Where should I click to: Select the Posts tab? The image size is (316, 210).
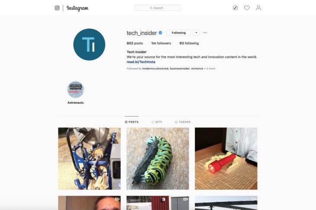click(x=132, y=122)
